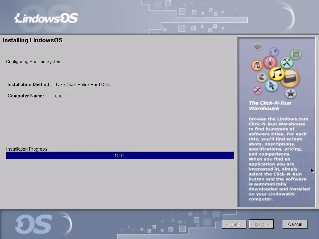Click the LindowsOS logo in the header
The height and width of the screenshot is (239, 319).
46,18
